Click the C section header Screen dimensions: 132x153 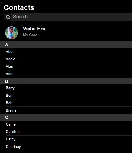[66, 117]
